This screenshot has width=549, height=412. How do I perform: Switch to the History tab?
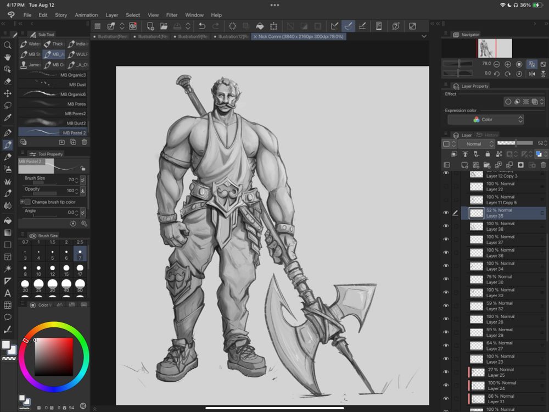[488, 135]
